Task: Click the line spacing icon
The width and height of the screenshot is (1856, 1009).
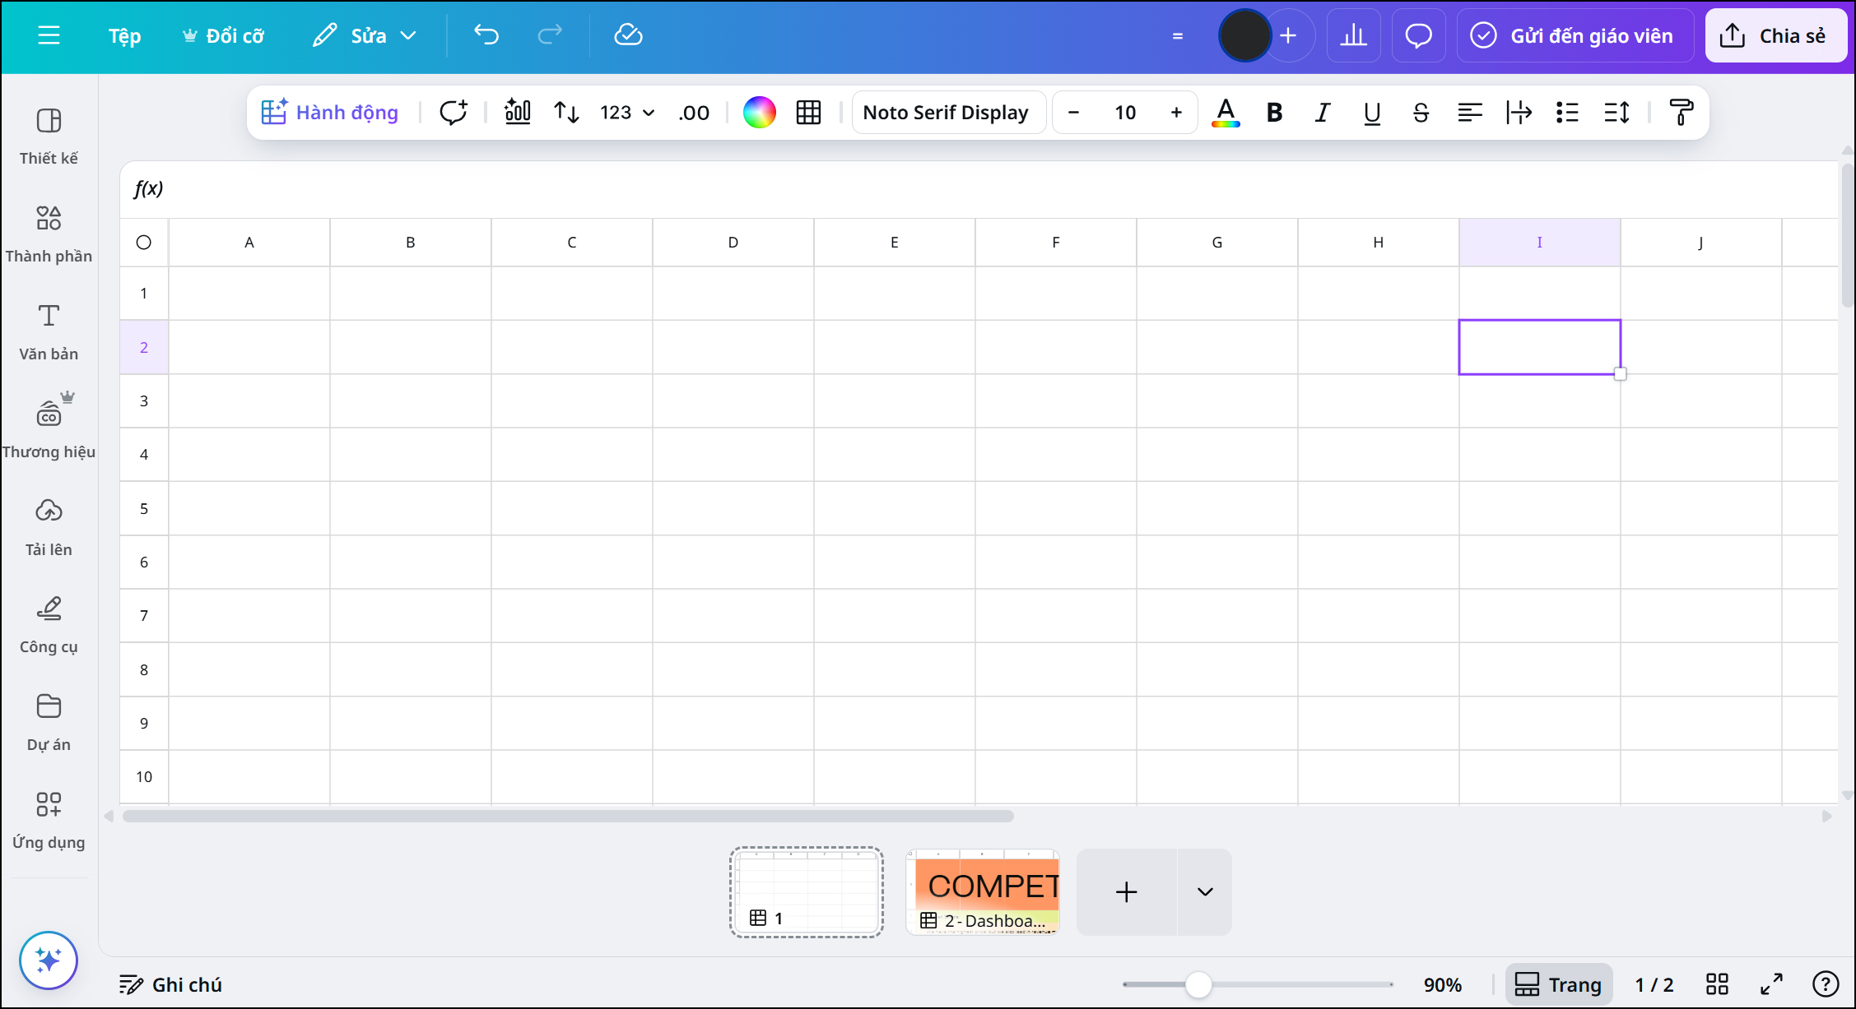Action: (1616, 112)
